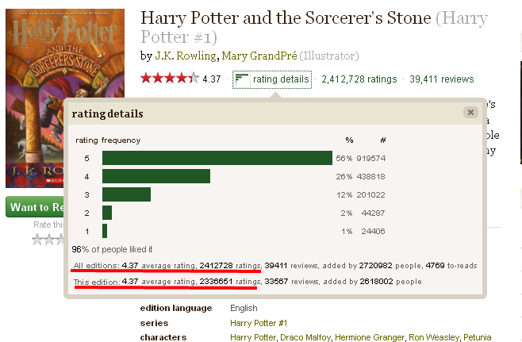This screenshot has height=342, width=522.
Task: Open the 2,412,728 ratings link
Action: (x=359, y=79)
